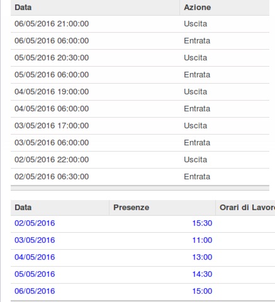275x302 pixels.
Task: Select the 04/05/2016 19:00:00 Uscita row
Action: pos(140,92)
